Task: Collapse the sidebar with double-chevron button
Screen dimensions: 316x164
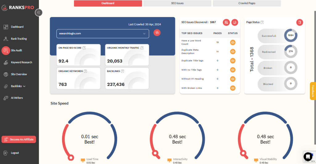Action: coord(39,12)
